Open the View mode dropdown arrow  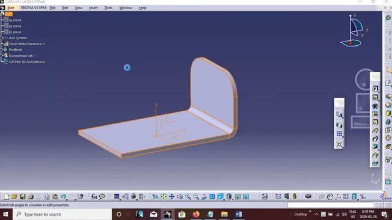233,199
